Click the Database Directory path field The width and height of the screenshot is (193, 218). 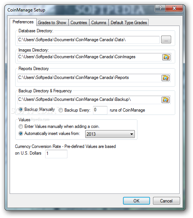[x=89, y=40]
